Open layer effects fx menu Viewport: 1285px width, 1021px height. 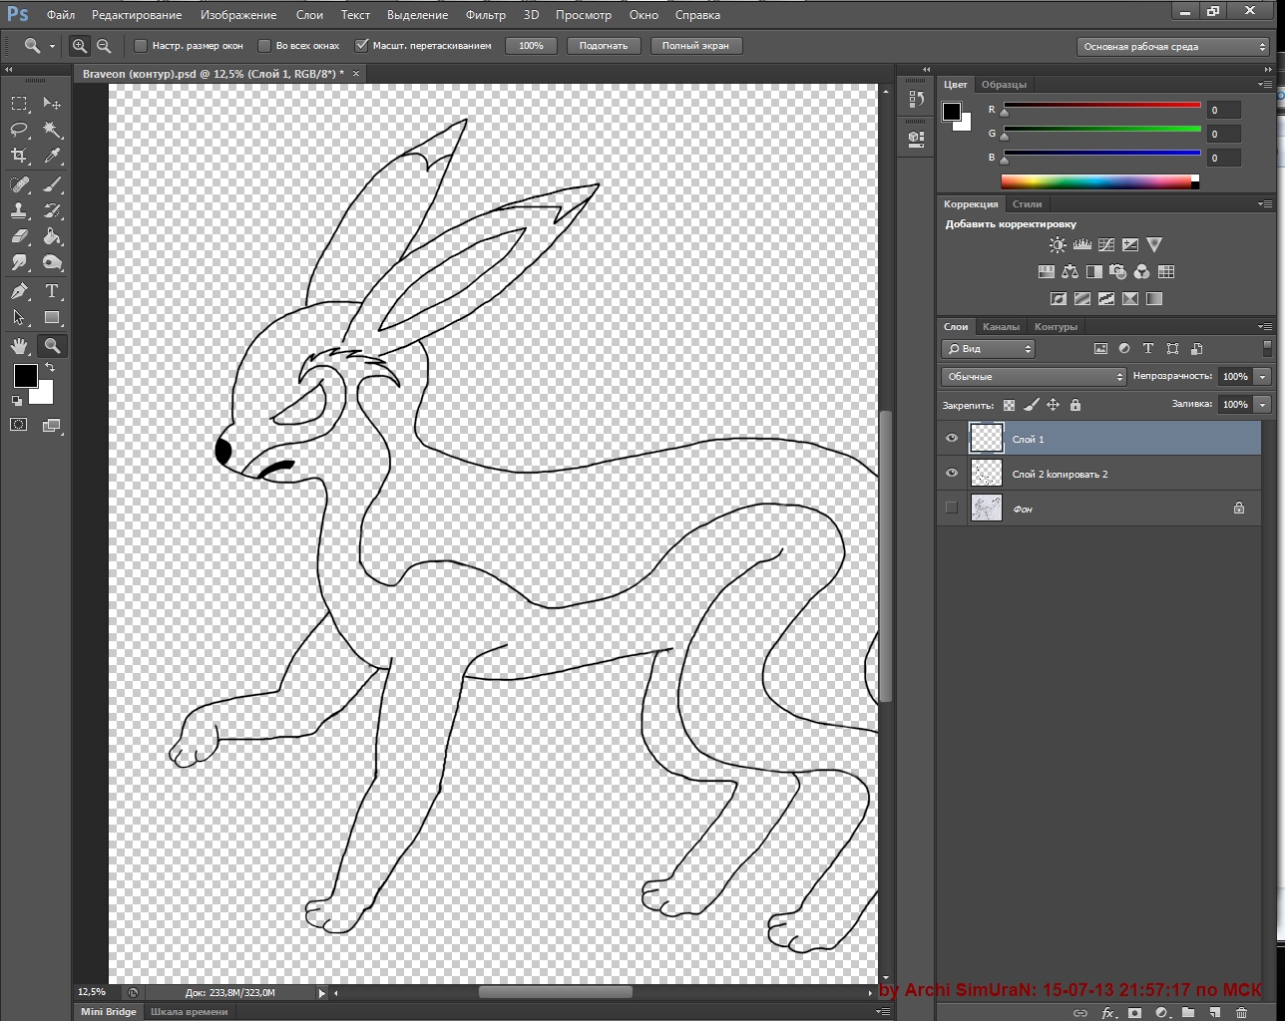(x=1107, y=1013)
